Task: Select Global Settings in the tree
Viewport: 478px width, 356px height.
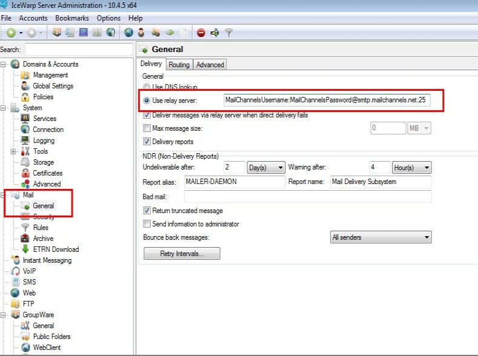Action: coord(53,86)
